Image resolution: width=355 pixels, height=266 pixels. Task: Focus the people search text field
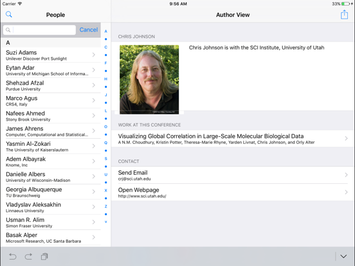(39, 30)
